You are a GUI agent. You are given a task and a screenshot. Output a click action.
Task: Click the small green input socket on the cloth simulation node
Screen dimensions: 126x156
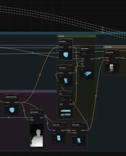81,64
